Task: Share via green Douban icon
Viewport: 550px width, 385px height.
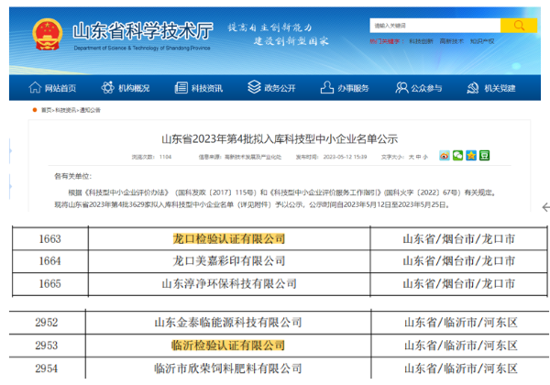Action: (x=484, y=156)
